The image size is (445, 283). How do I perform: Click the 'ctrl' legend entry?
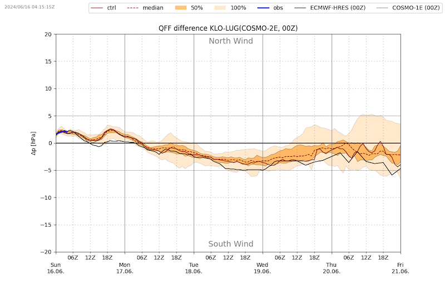click(104, 8)
